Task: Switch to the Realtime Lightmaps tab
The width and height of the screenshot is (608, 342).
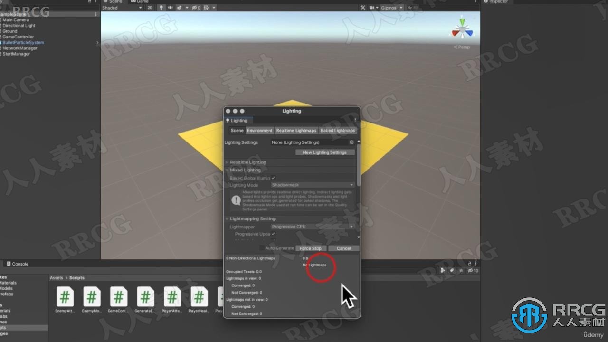Action: (x=296, y=131)
